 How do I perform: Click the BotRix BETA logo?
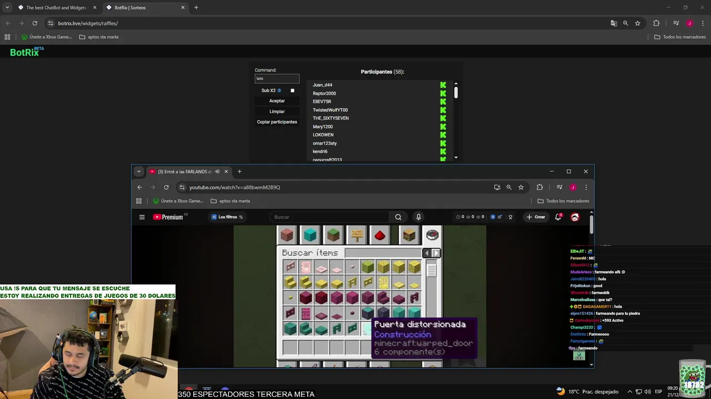click(26, 52)
